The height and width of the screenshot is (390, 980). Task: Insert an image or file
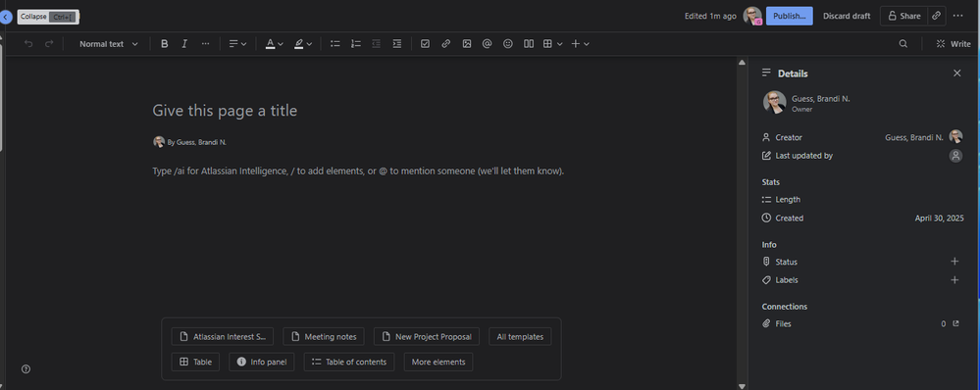point(466,44)
